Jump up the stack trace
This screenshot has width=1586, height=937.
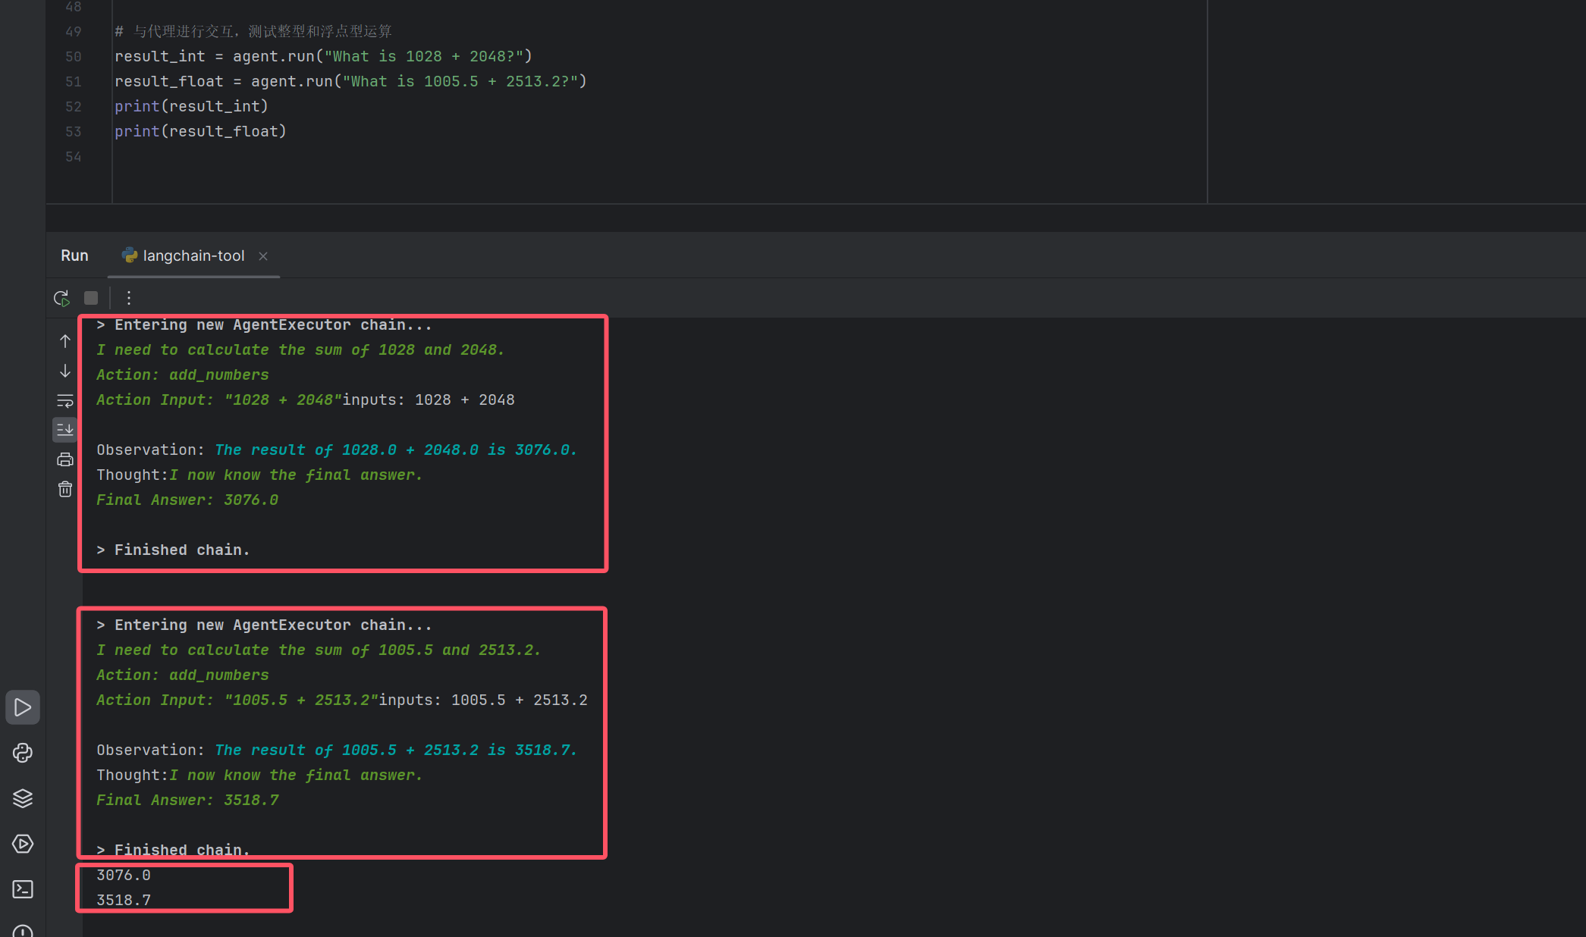(65, 341)
